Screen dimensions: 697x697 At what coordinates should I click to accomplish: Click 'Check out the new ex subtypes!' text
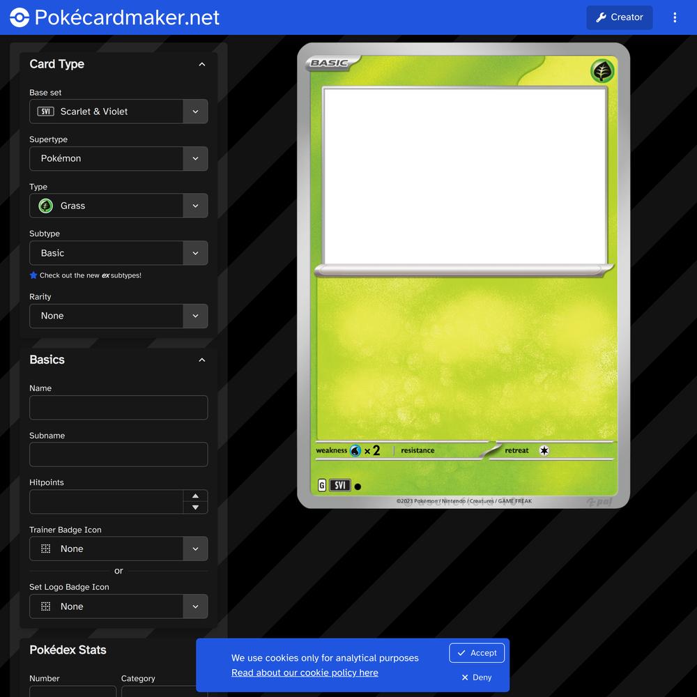pos(90,275)
